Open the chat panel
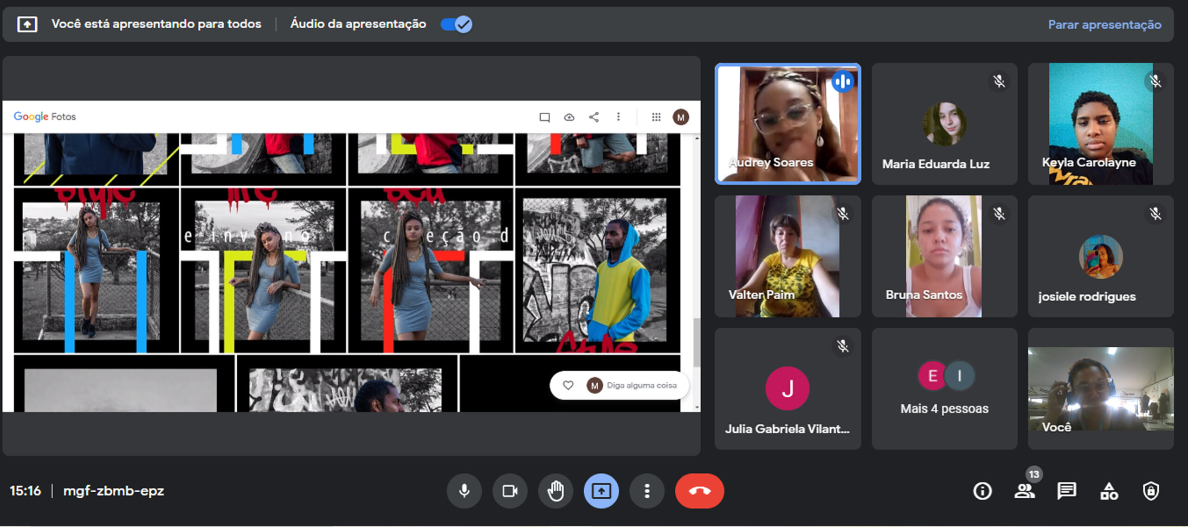This screenshot has height=527, width=1188. pyautogui.click(x=1066, y=491)
